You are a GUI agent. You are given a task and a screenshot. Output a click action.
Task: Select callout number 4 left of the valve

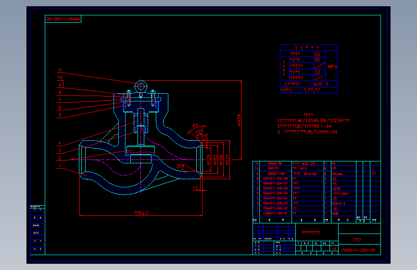click(60, 143)
